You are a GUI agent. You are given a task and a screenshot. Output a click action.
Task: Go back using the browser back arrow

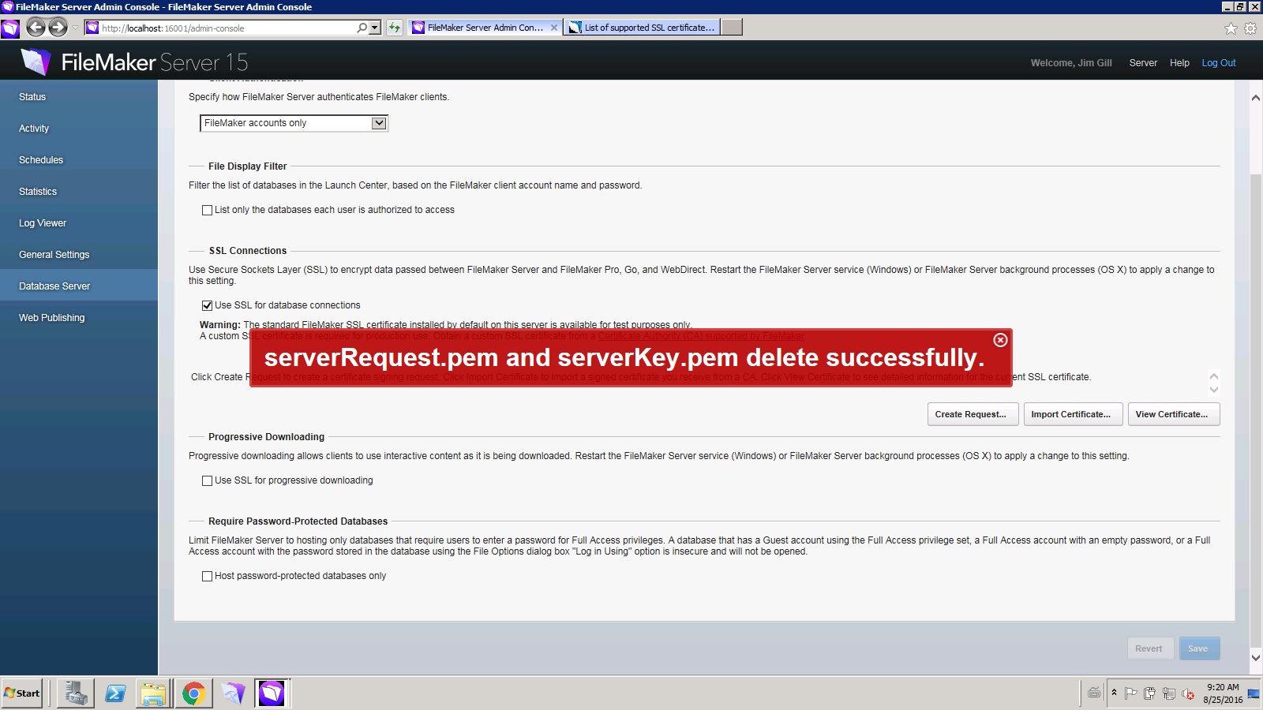(36, 28)
